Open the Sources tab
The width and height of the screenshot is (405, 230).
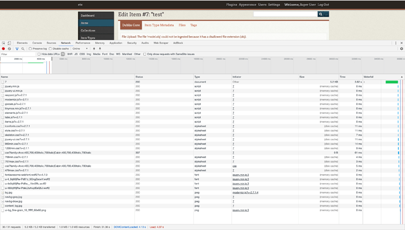[x=51, y=43]
